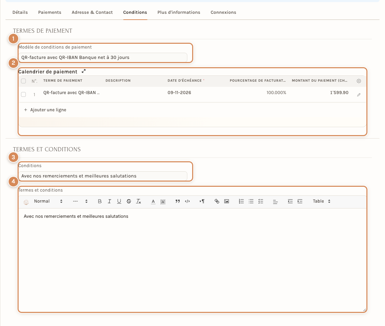Open text alignment options

click(275, 202)
